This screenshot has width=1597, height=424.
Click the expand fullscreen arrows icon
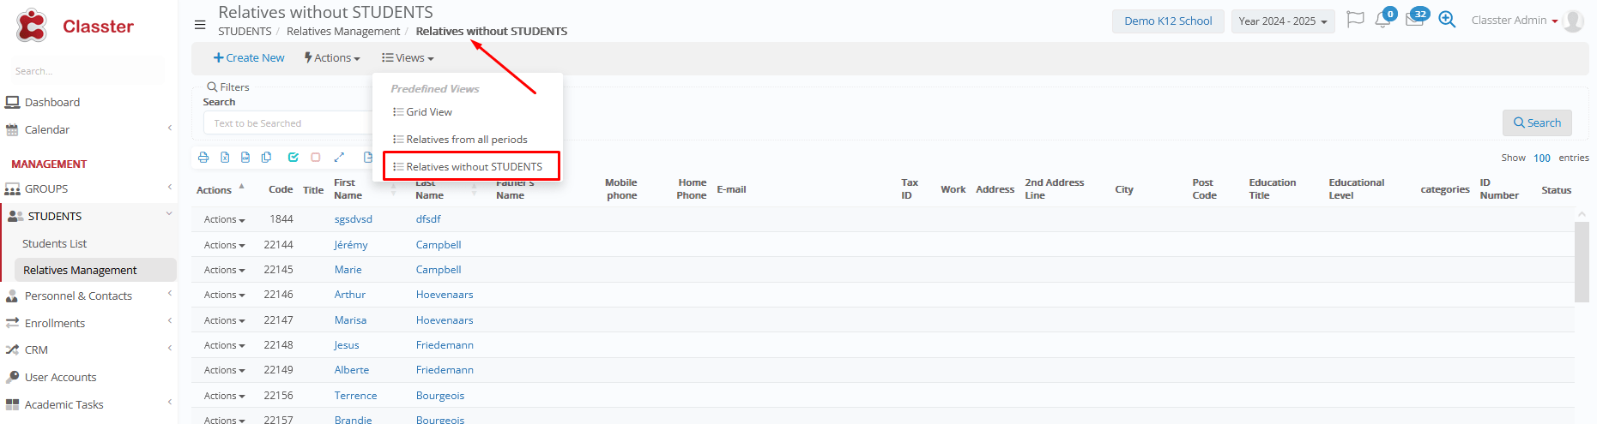[339, 158]
